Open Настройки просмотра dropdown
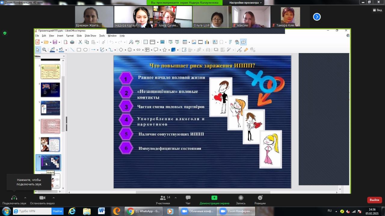Screen dimensions: 385x216 tap(245, 3)
